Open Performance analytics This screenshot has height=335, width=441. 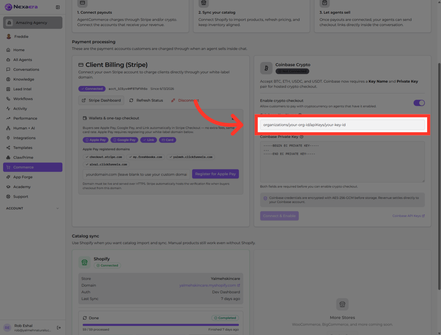[33, 118]
